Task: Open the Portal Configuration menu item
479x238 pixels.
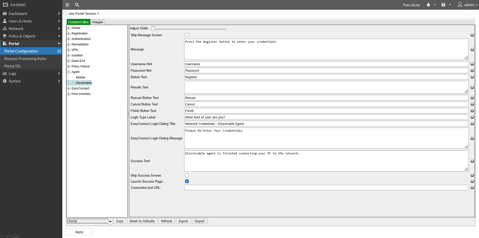Action: [31, 51]
